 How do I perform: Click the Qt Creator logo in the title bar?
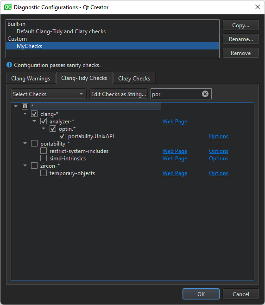(7, 7)
